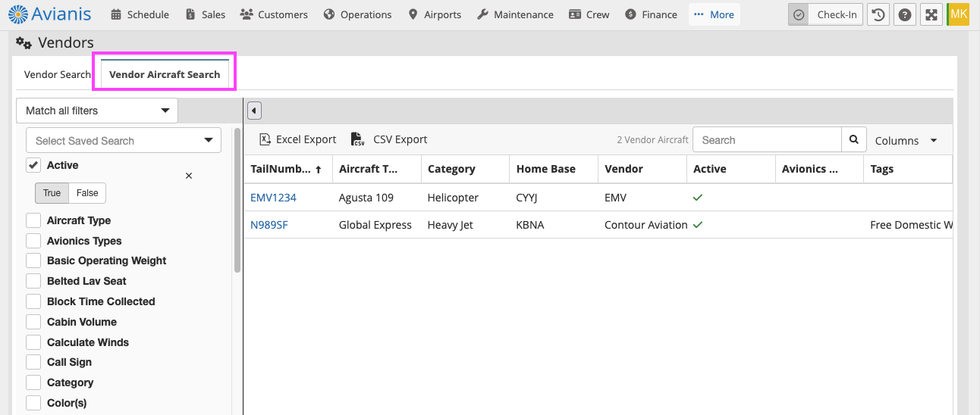The width and height of the screenshot is (980, 415).
Task: Click the search magnifier button
Action: pos(853,139)
